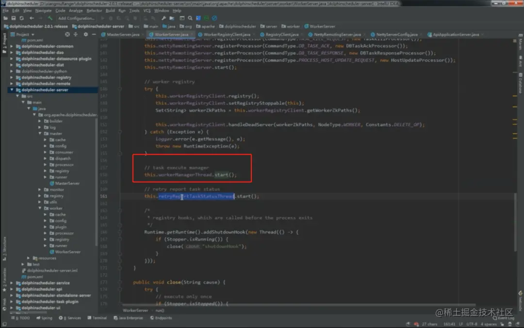
Task: Open the Navigate menu
Action: pyautogui.click(x=44, y=11)
